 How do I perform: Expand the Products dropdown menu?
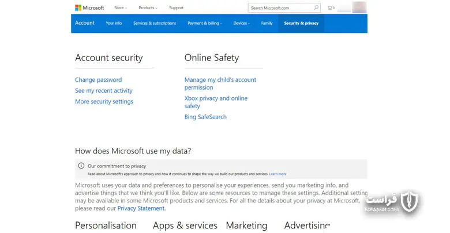click(x=148, y=7)
